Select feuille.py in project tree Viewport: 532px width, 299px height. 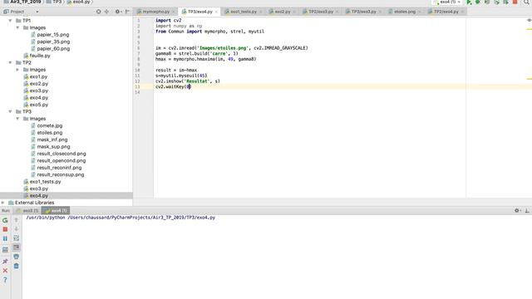click(40, 56)
